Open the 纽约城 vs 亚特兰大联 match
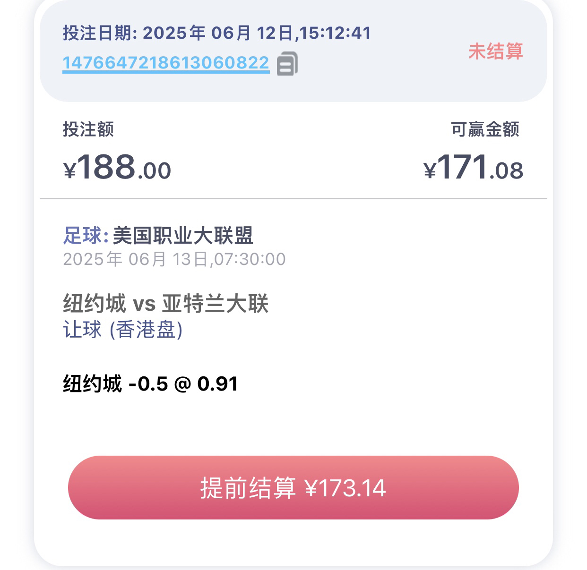The height and width of the screenshot is (570, 587). (166, 303)
